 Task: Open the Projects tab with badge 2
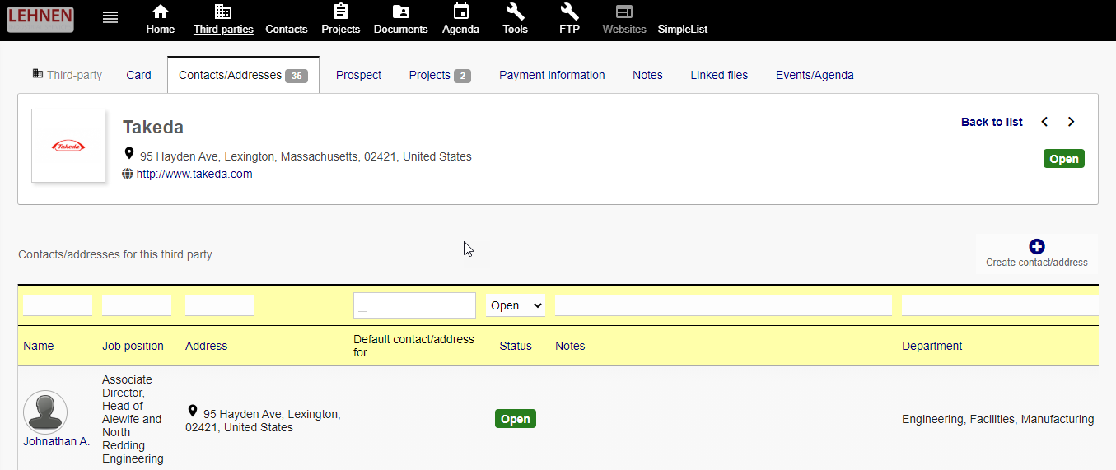pyautogui.click(x=440, y=75)
